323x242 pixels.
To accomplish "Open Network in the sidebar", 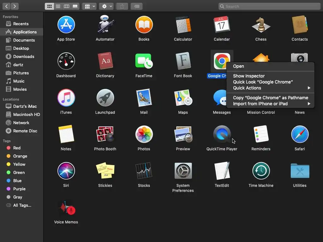I will (21, 123).
